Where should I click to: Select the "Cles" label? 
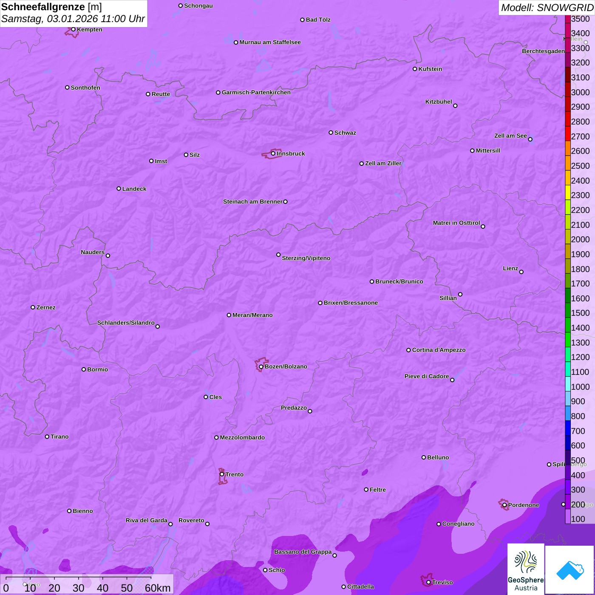coord(215,397)
